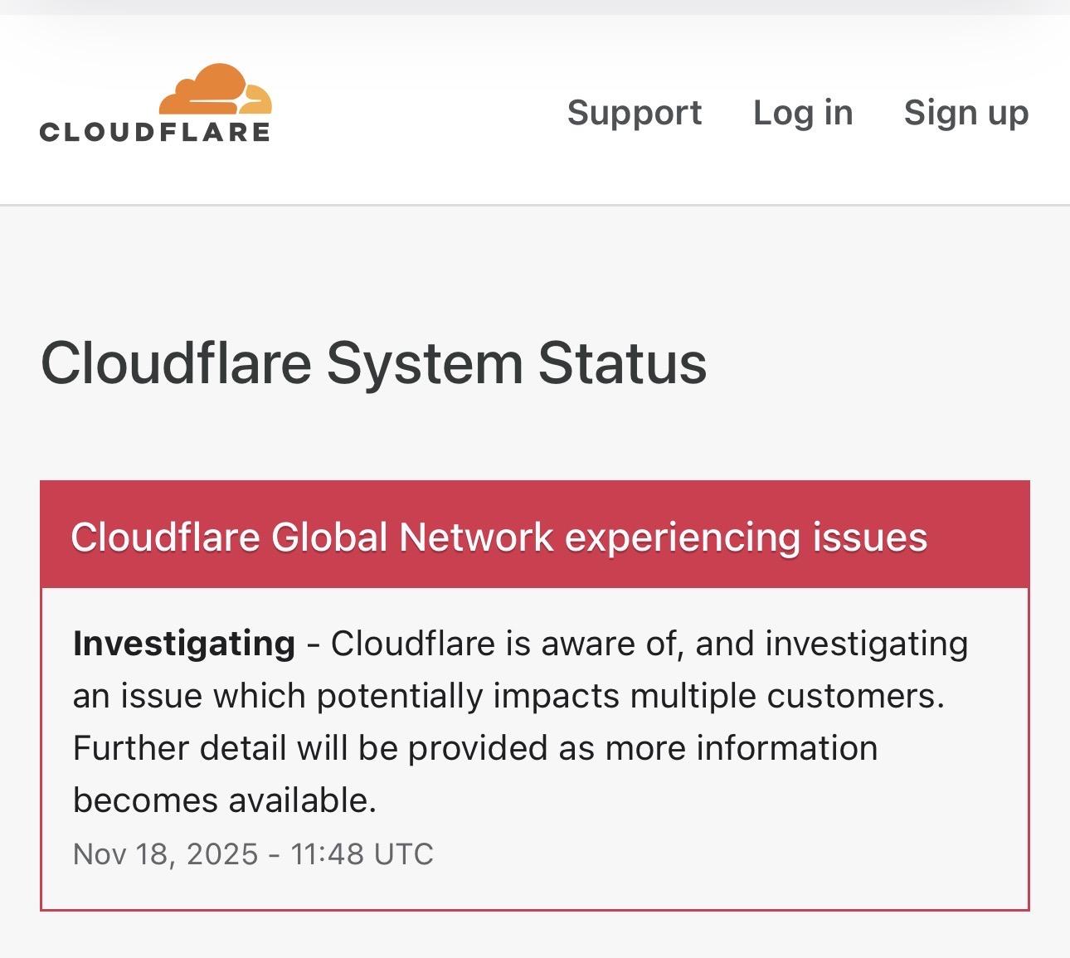Screen dimensions: 1070x958
Task: Go to the Log in page
Action: 803,112
